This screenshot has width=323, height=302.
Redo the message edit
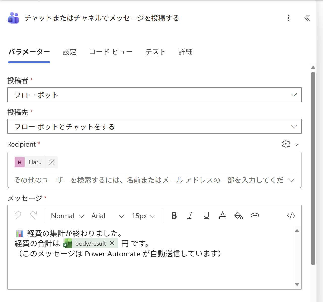coord(34,215)
